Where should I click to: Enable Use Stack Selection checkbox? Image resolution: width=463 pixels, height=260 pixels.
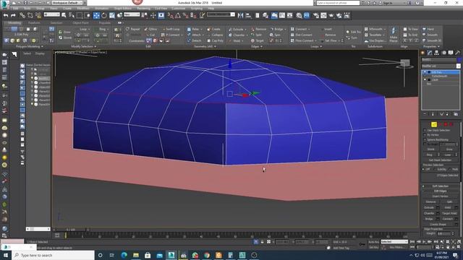(425, 130)
